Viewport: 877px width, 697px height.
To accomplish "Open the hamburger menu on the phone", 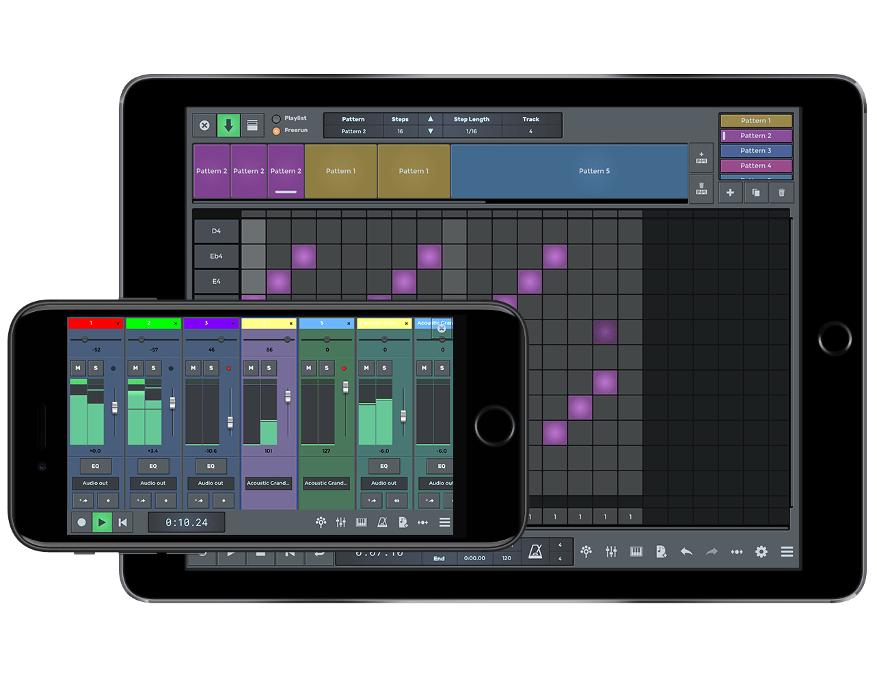I will 444,523.
